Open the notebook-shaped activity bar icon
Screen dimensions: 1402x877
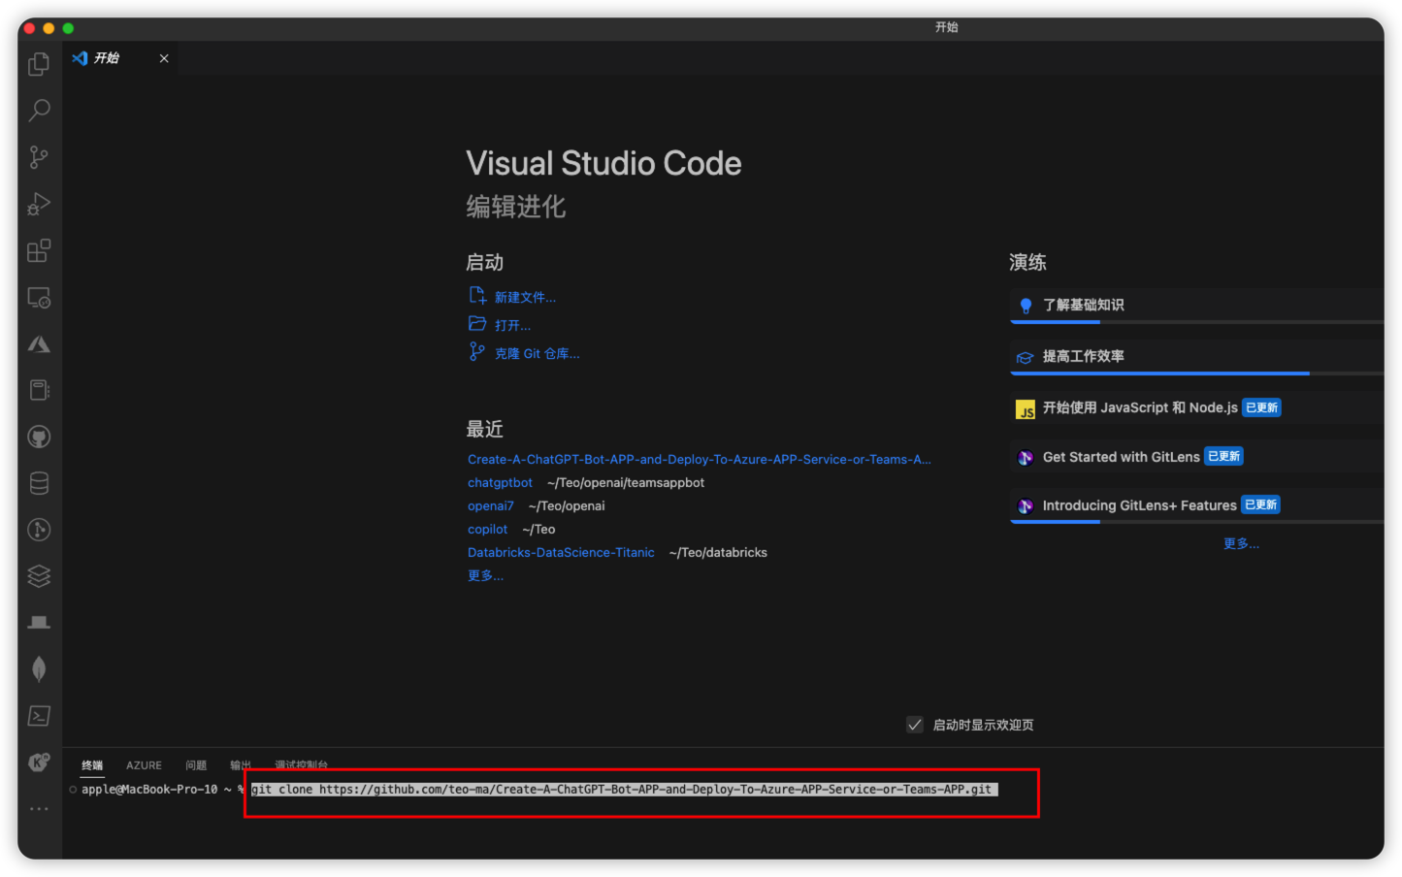point(39,390)
